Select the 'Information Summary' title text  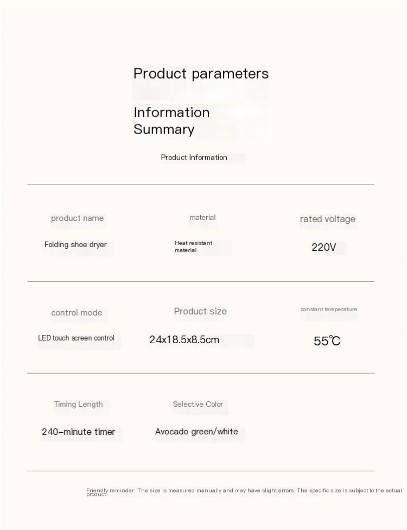[171, 121]
